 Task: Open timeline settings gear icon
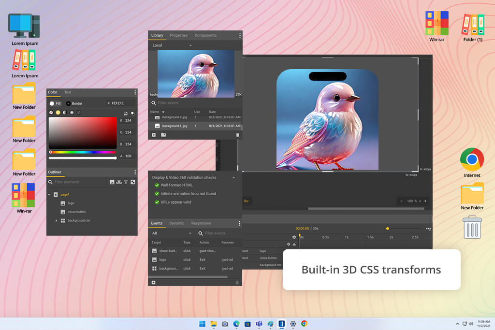click(x=294, y=237)
